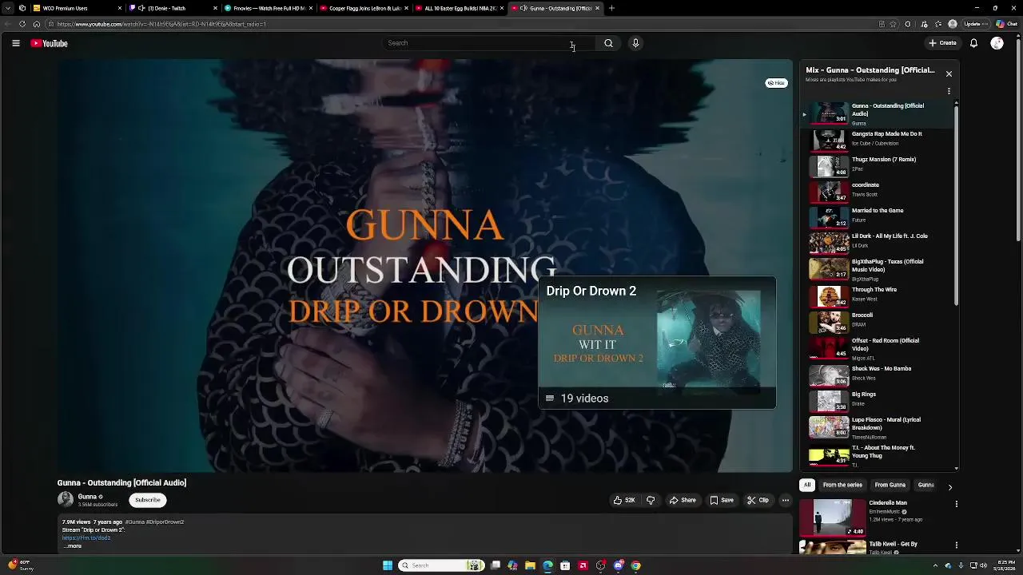Select Married to the Game by Future
The width and height of the screenshot is (1023, 575).
(879, 216)
